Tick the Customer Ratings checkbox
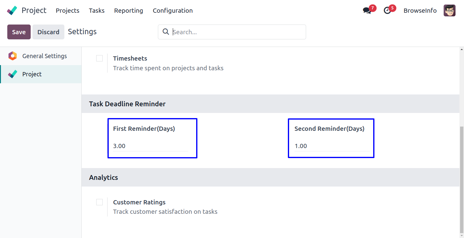This screenshot has height=238, width=464. (x=99, y=202)
